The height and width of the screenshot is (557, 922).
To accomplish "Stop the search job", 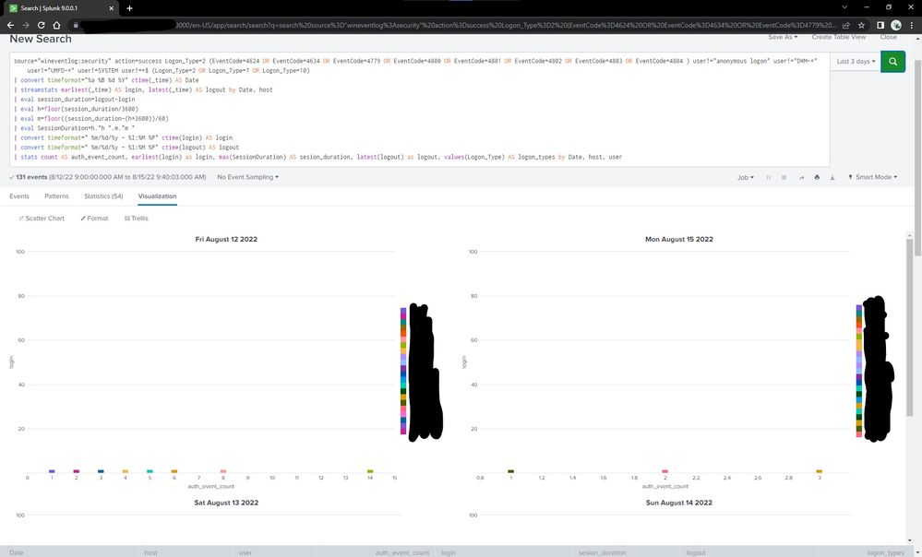I will click(784, 177).
